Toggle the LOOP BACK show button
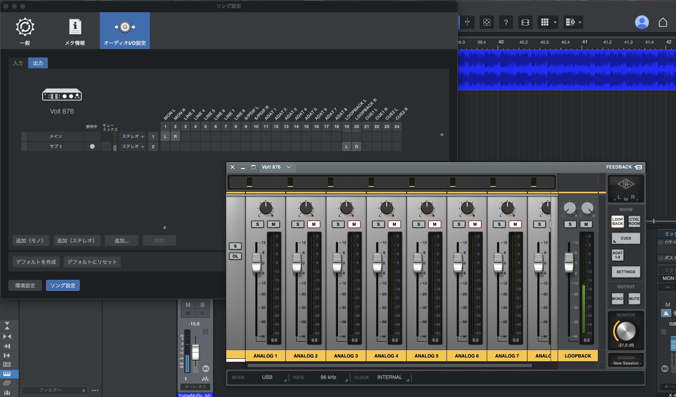This screenshot has height=397, width=676. point(617,222)
